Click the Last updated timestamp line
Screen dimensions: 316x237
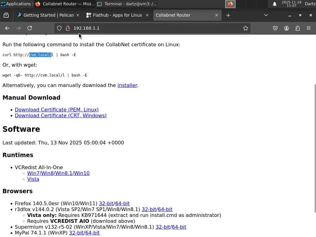coord(63,143)
